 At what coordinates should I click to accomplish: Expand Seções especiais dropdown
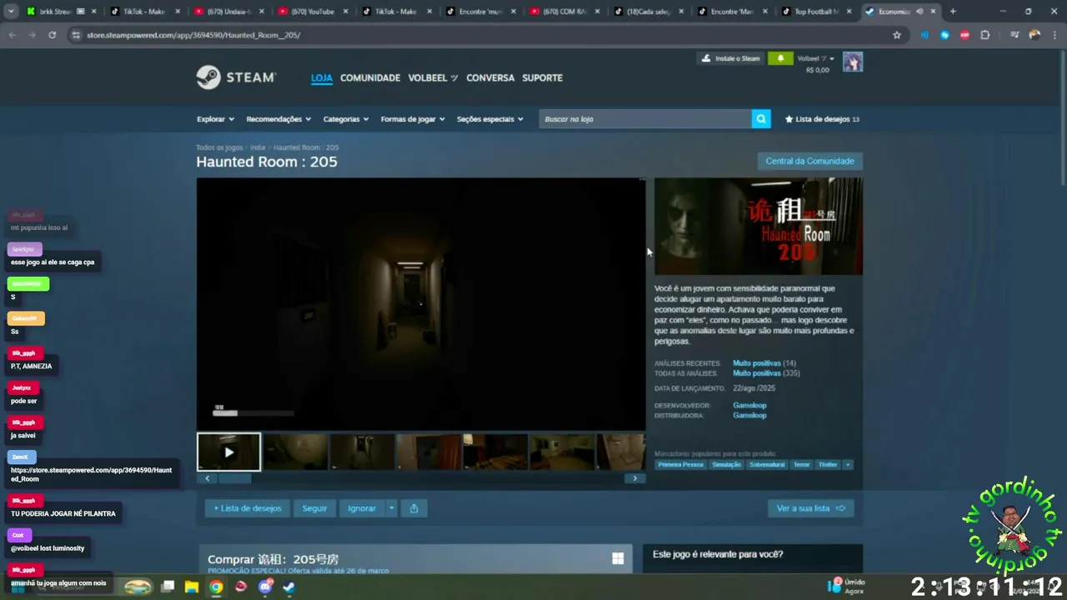click(x=490, y=119)
